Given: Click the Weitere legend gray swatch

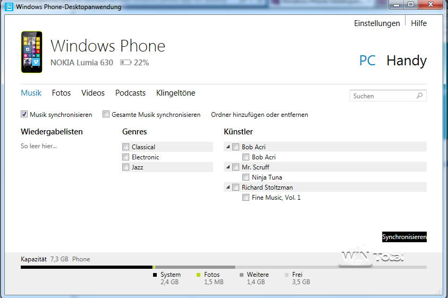Looking at the screenshot, I should pos(241,275).
